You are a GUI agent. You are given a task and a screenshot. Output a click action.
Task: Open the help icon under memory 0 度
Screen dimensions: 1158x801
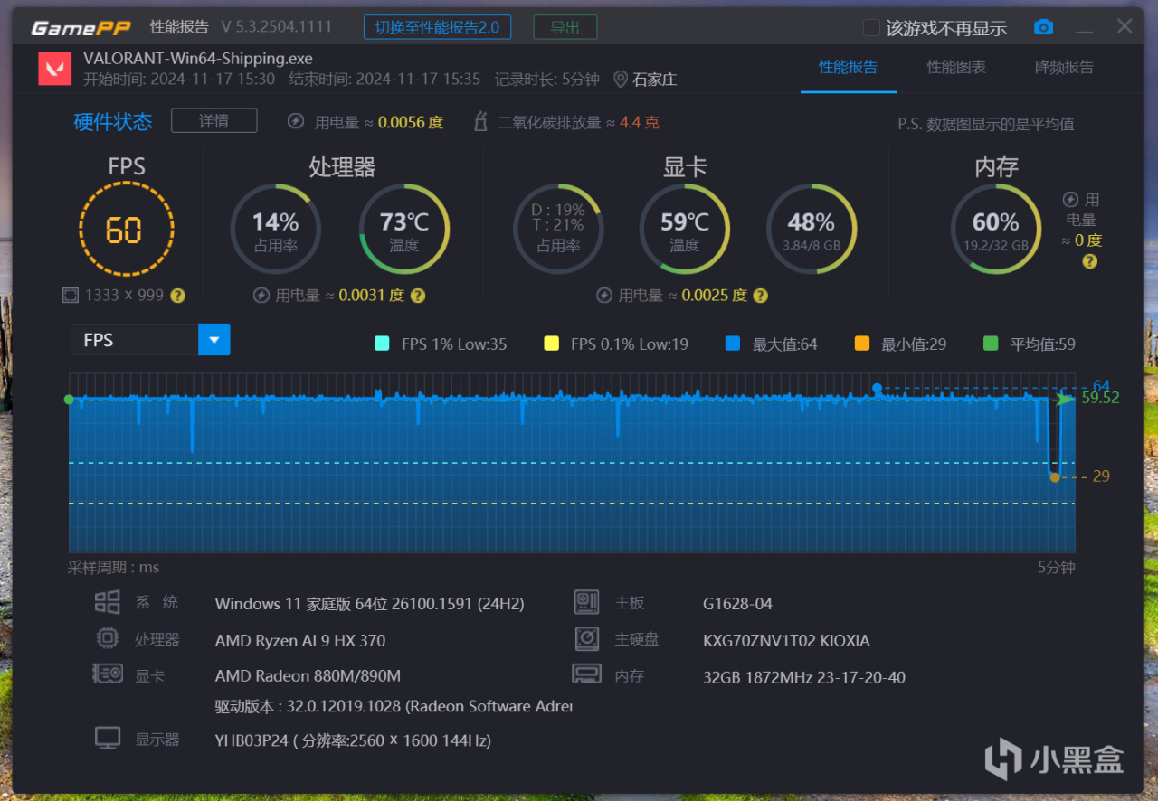click(x=1090, y=261)
